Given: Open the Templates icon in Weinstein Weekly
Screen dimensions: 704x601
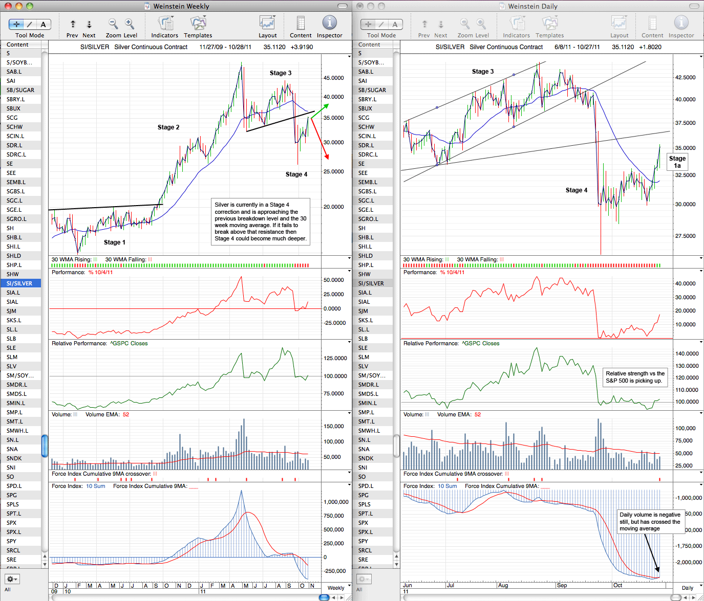Looking at the screenshot, I should point(198,23).
